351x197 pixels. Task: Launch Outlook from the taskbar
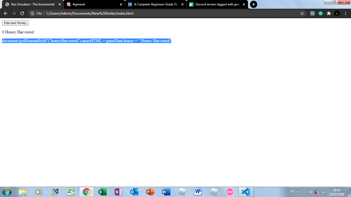tap(134, 192)
